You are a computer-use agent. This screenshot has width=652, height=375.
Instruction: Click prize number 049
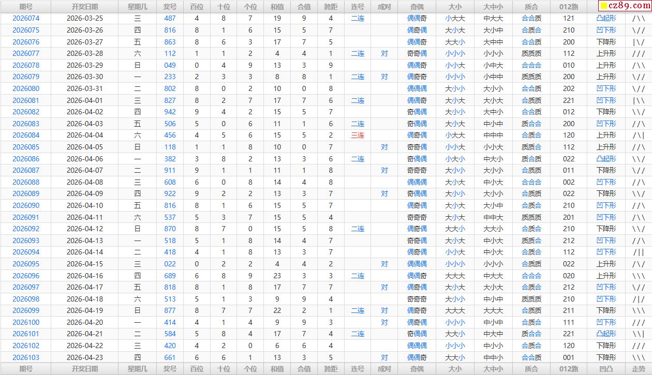click(170, 65)
